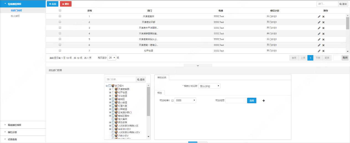350x143 pixels.
Task: Click the department tree scrollbar thumb
Action: (x=148, y=101)
